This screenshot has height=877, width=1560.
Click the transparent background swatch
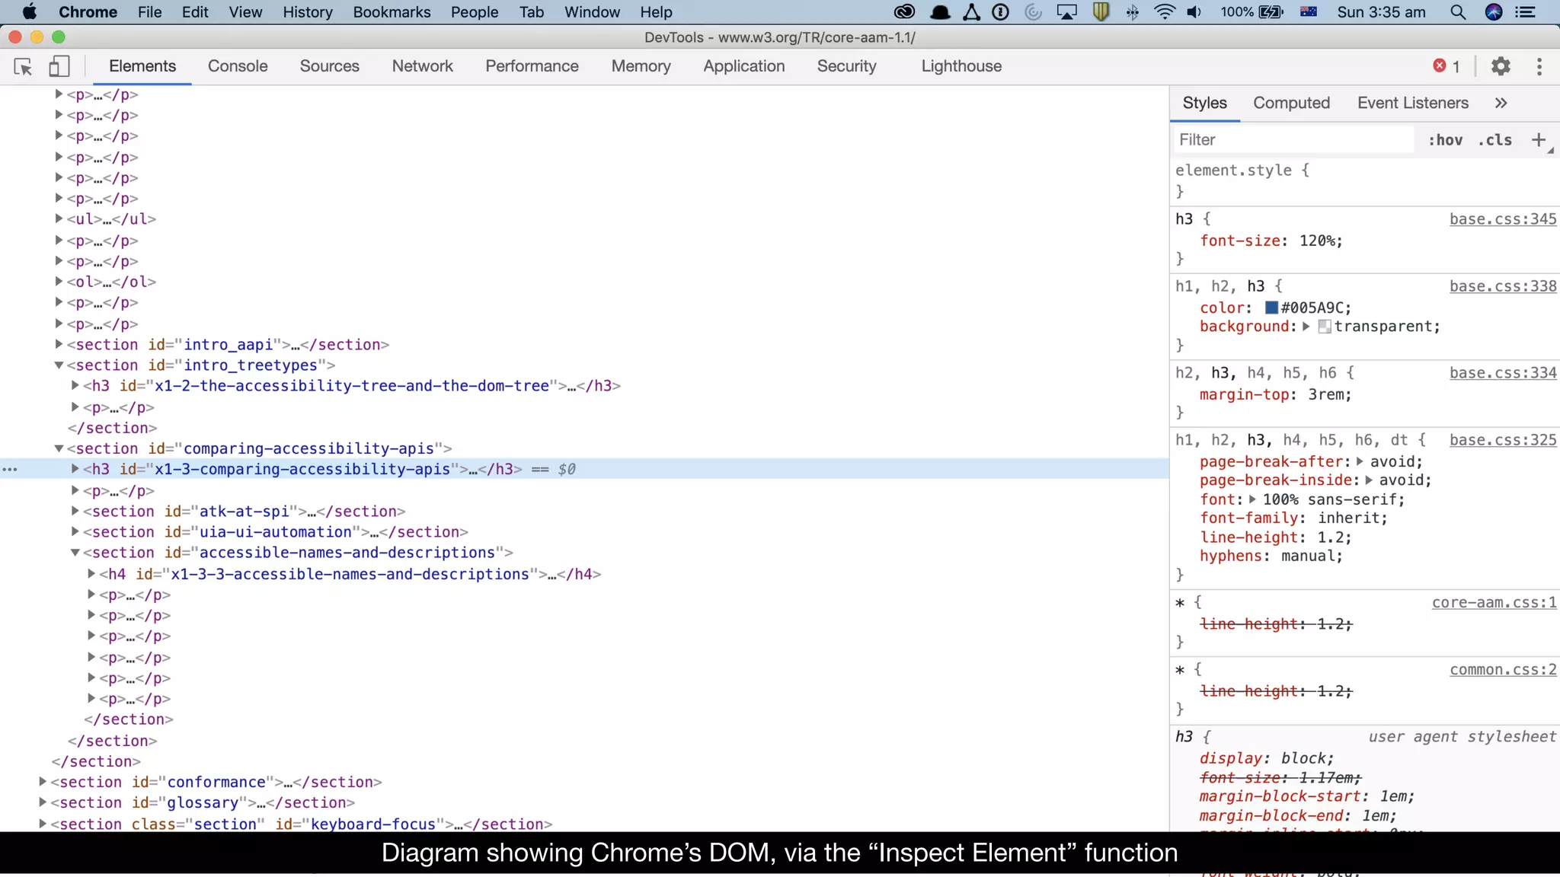(x=1325, y=327)
